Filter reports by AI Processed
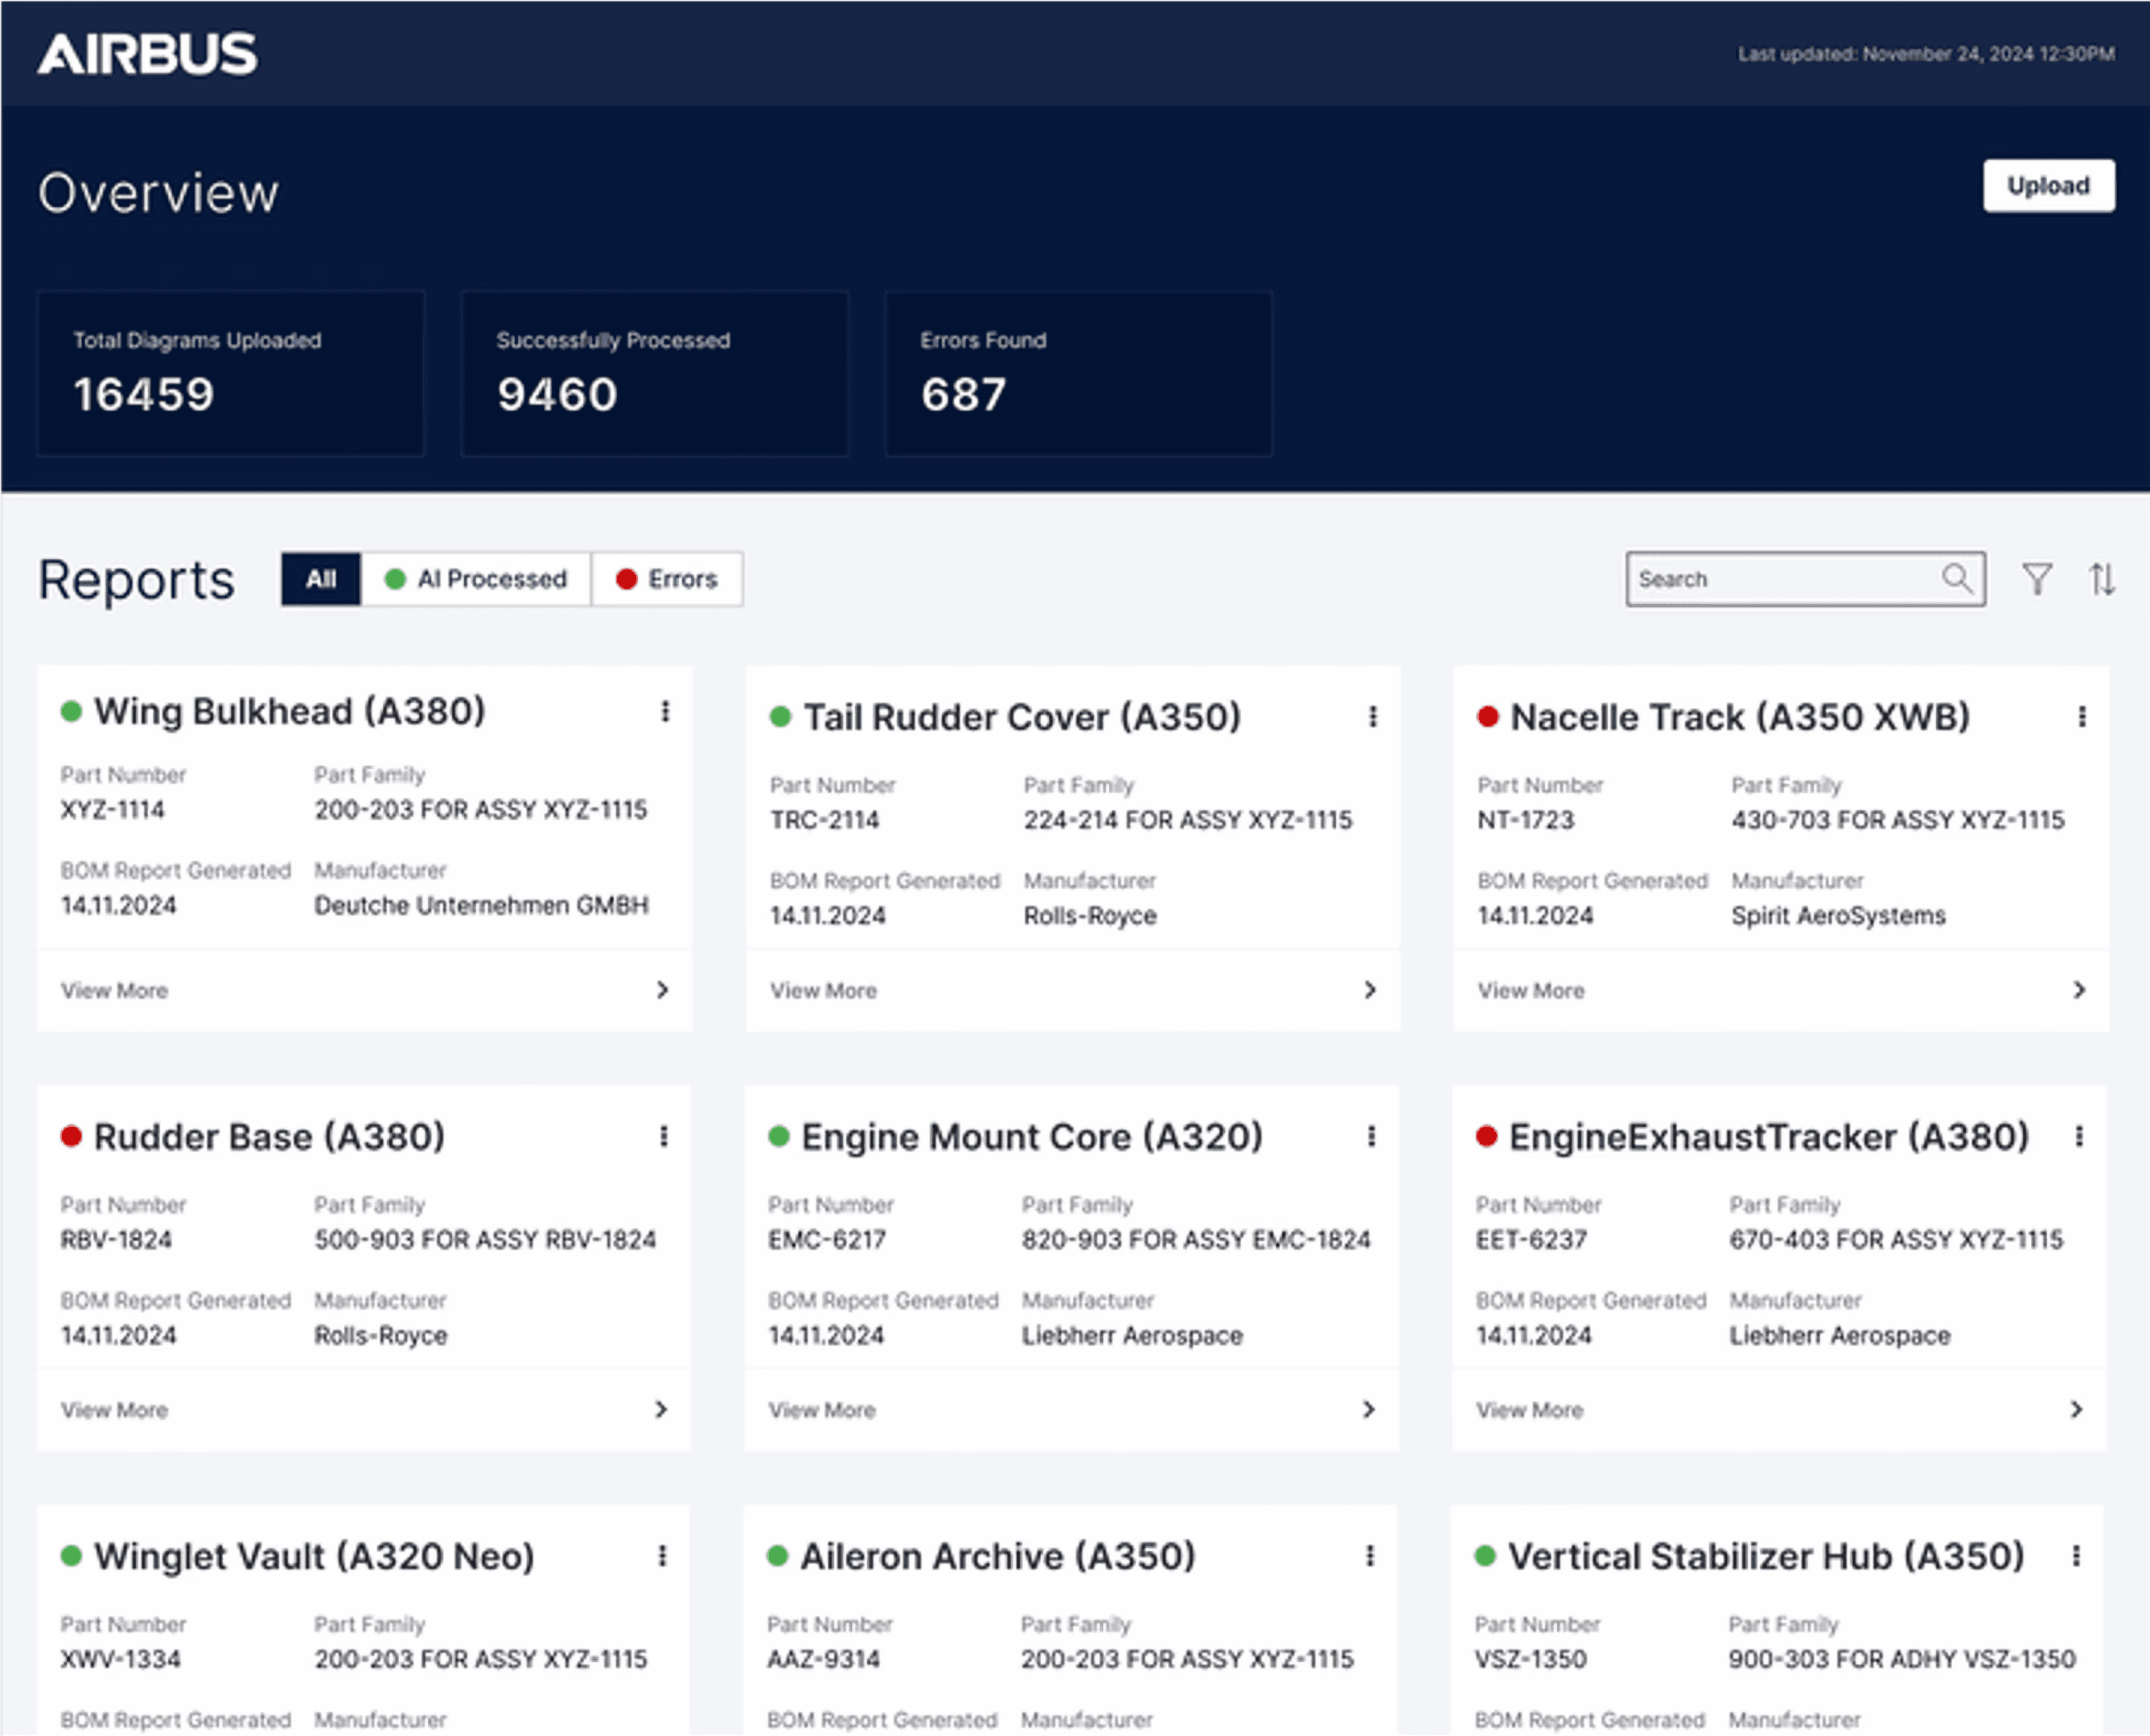2150x1736 pixels. (476, 579)
